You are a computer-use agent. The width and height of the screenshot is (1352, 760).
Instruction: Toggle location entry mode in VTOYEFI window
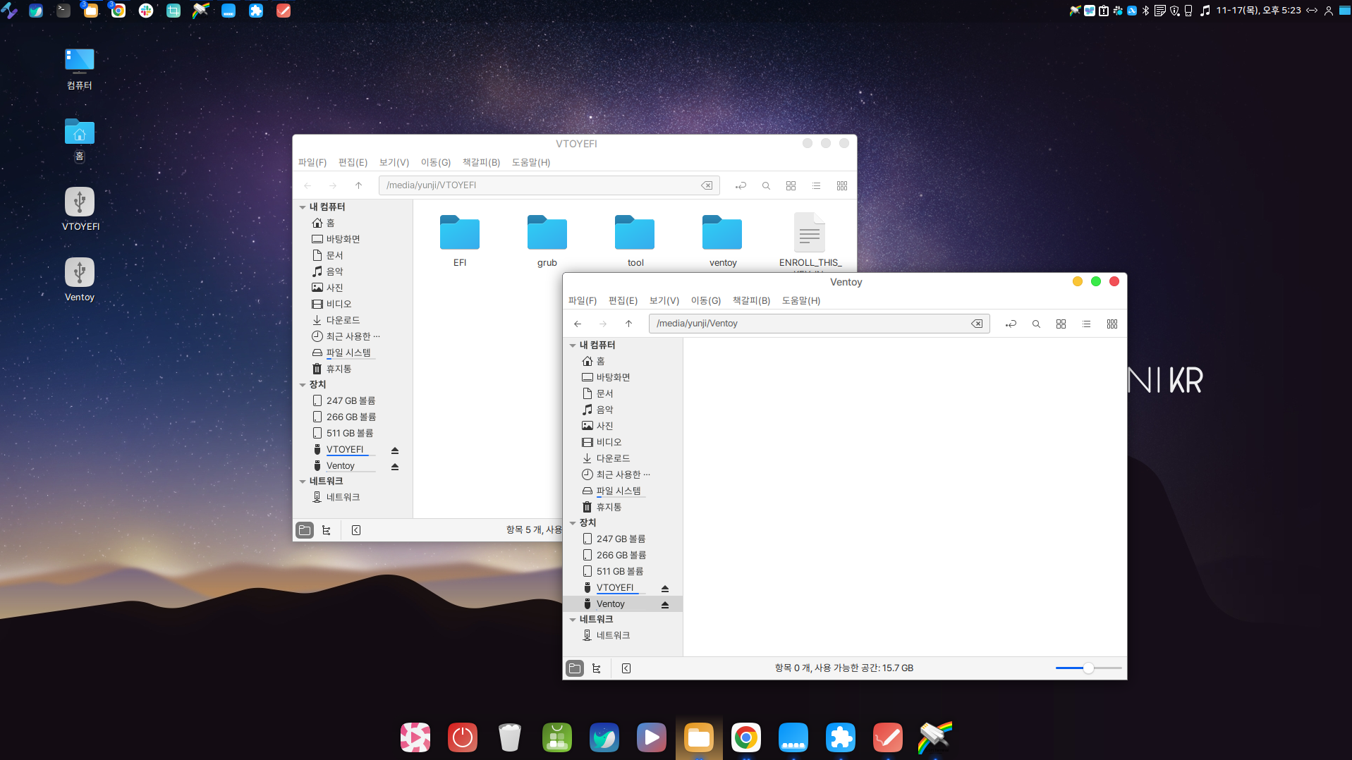pos(741,186)
